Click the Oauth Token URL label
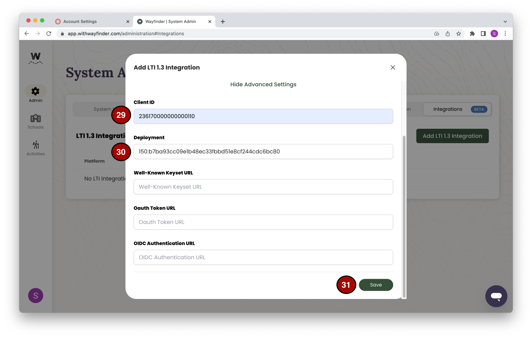 155,208
